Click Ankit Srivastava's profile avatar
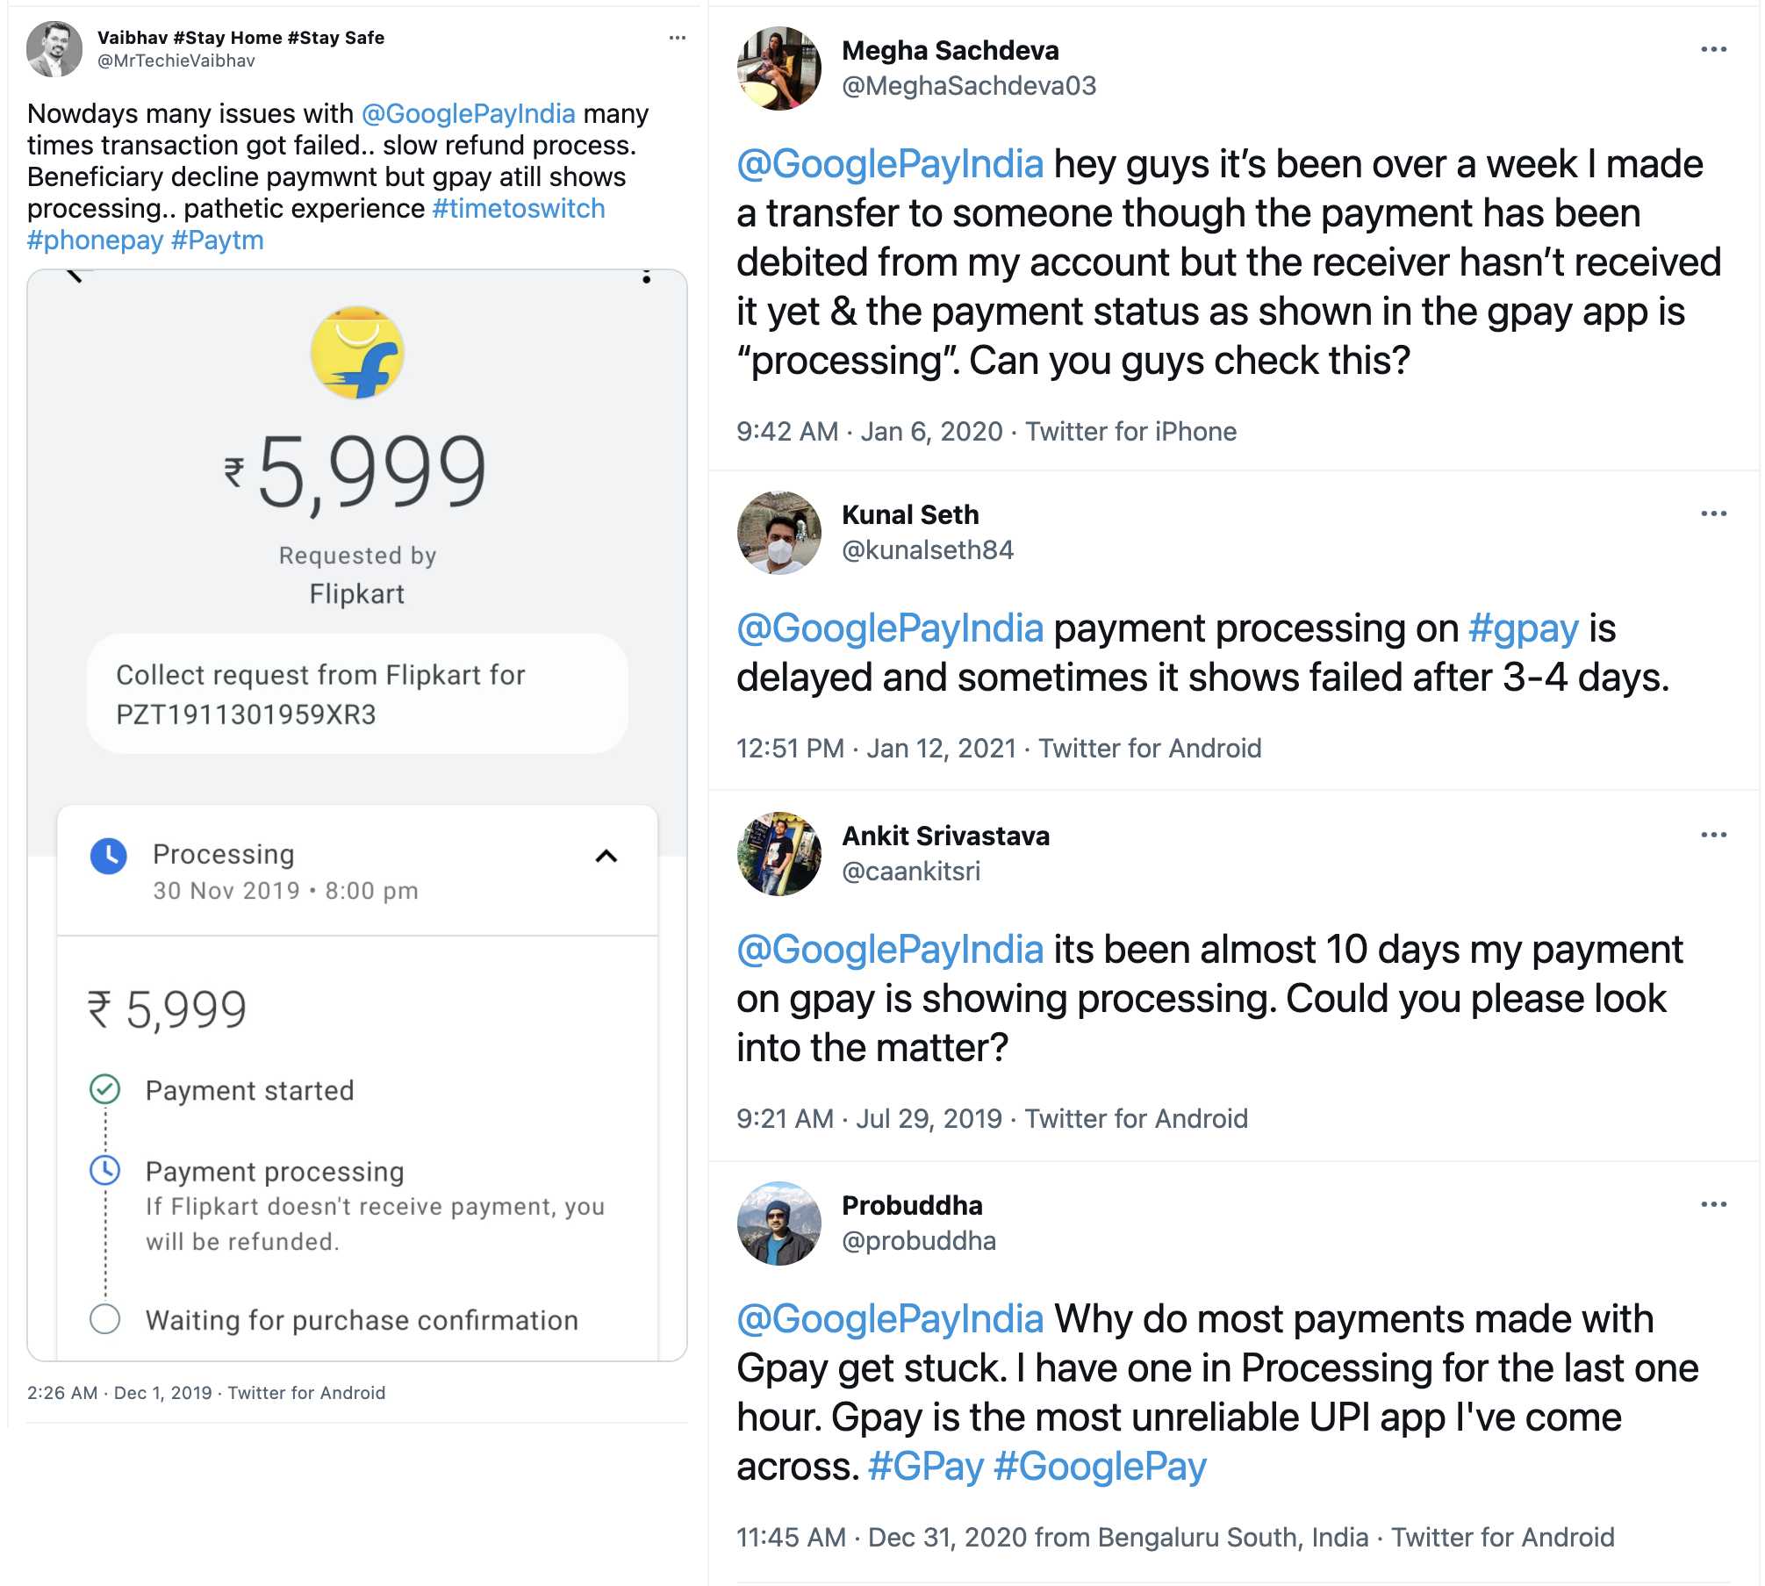 pyautogui.click(x=778, y=853)
